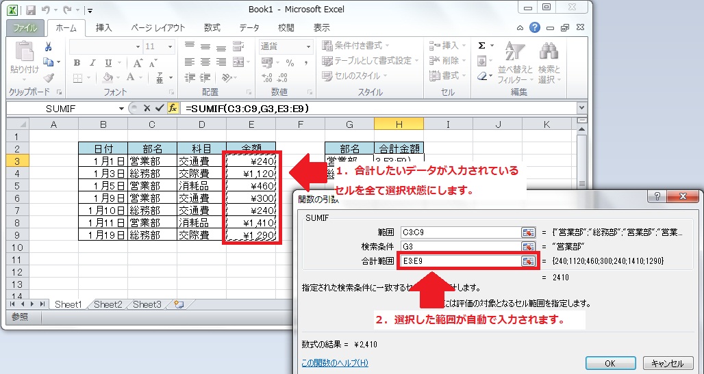Click the undo icon in quick access toolbar
704x374 pixels.
(x=45, y=10)
